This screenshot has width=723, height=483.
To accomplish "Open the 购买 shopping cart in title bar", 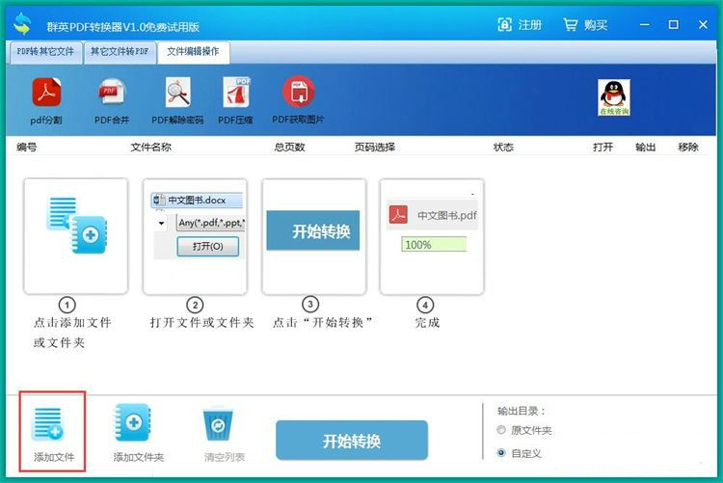I will point(585,24).
